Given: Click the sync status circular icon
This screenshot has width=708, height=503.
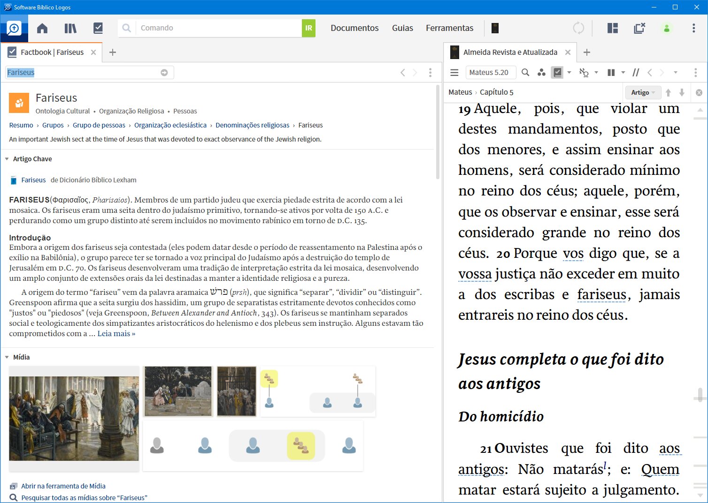Looking at the screenshot, I should (578, 28).
